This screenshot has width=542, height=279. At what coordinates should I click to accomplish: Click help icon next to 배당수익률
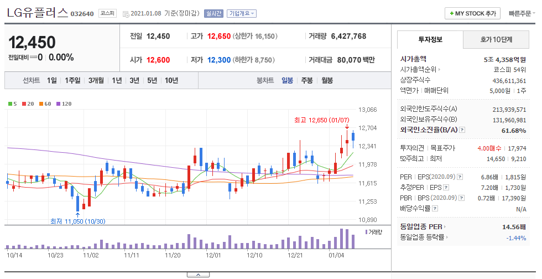[435, 208]
